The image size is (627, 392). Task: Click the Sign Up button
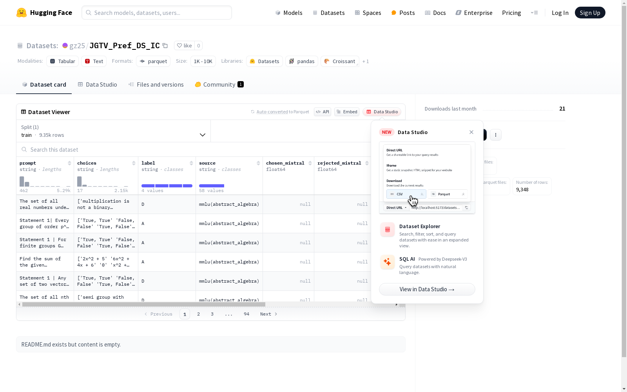coord(590,13)
